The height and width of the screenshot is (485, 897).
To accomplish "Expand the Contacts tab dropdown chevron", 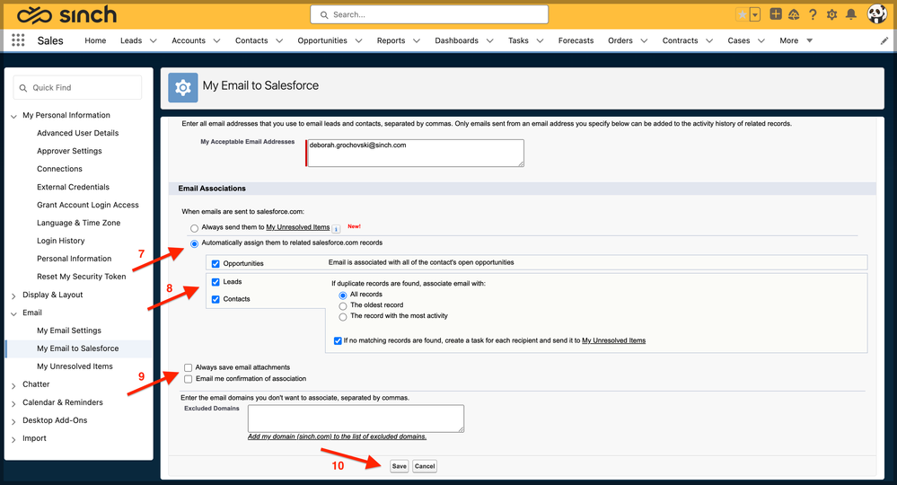I will tap(279, 40).
